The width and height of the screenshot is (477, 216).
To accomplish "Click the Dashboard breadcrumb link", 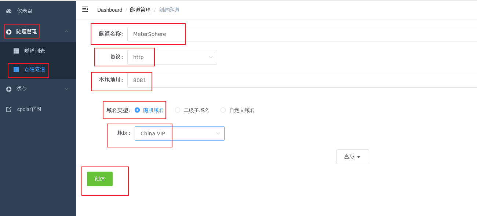I will [x=110, y=10].
